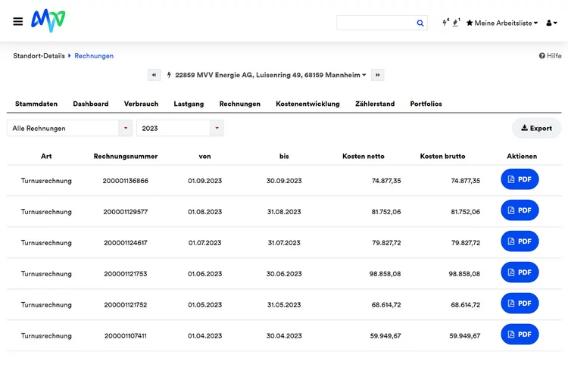
Task: Click the search magnifier icon
Action: pos(420,23)
